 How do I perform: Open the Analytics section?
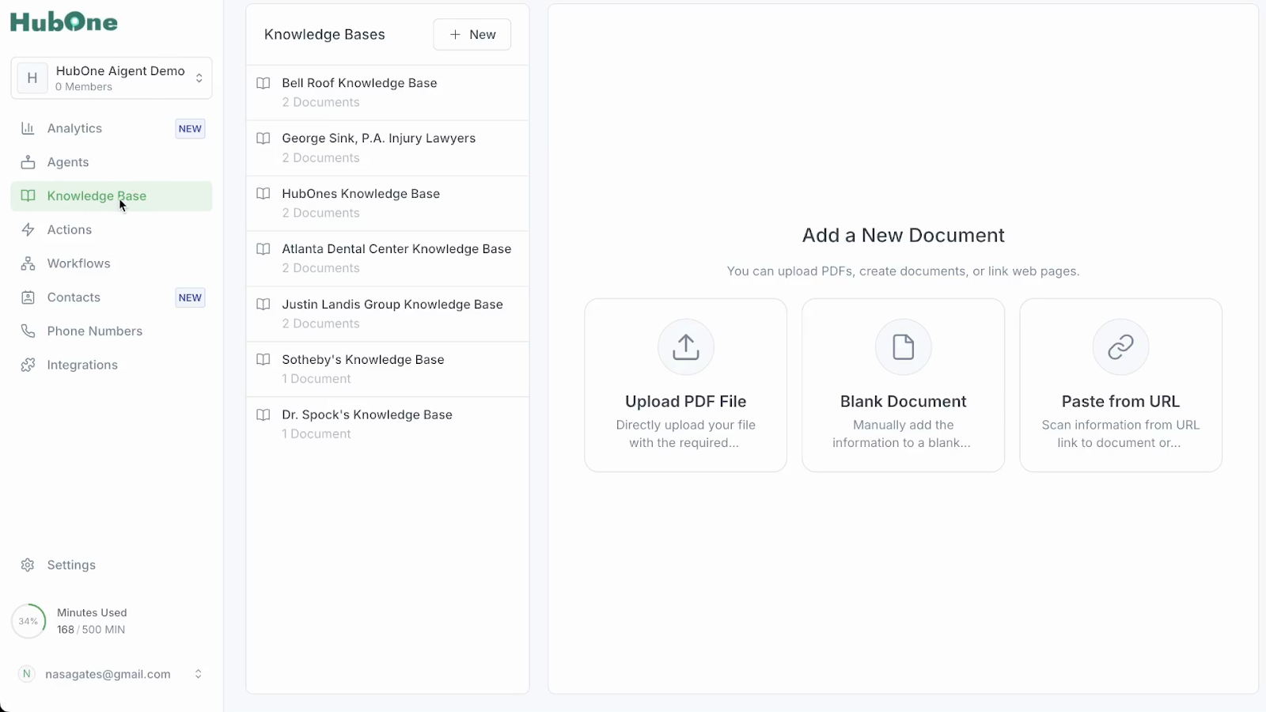(x=112, y=128)
